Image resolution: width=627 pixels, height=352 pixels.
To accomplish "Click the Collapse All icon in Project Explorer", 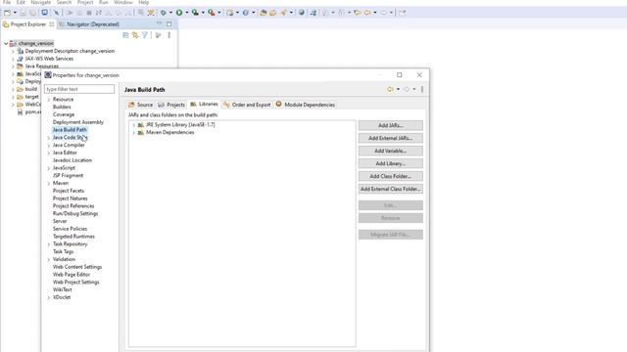I will click(125, 35).
